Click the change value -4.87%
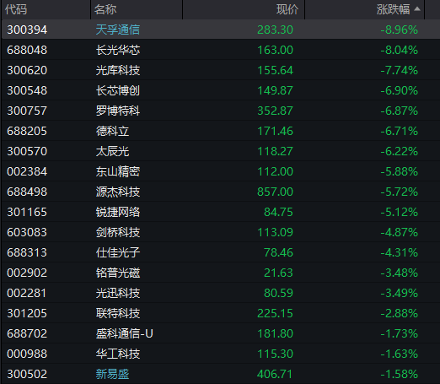 pos(400,232)
